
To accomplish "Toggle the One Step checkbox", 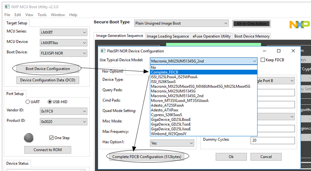I will click(51, 138).
